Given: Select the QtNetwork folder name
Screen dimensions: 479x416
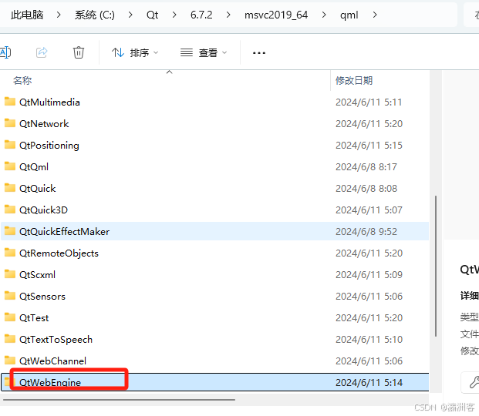Looking at the screenshot, I should [44, 124].
